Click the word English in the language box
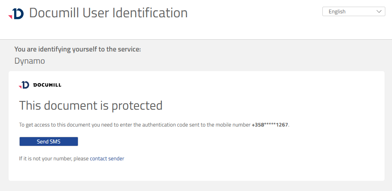The width and height of the screenshot is (392, 191). click(337, 12)
